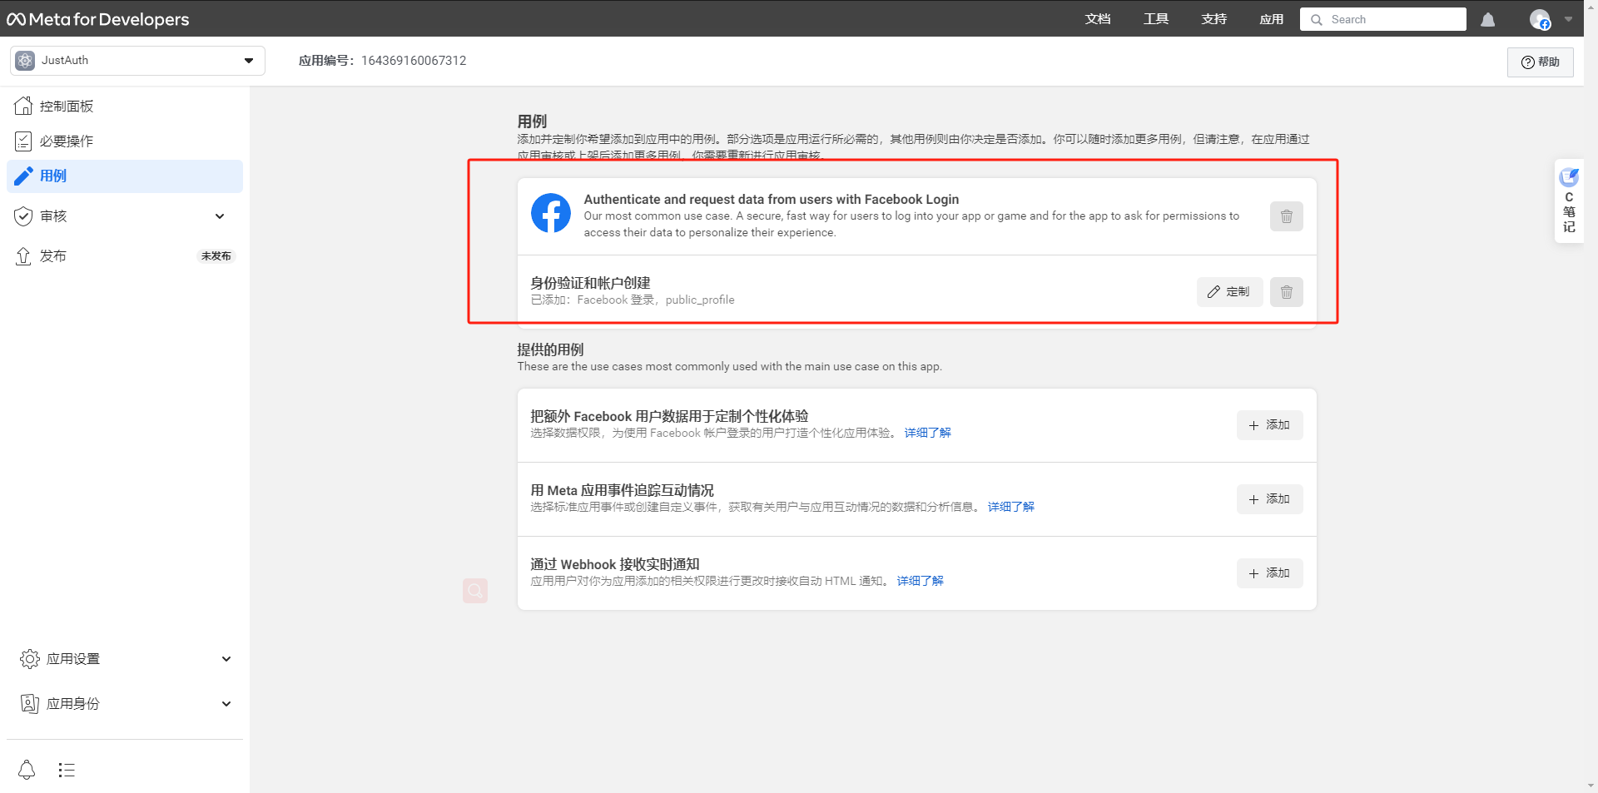The width and height of the screenshot is (1598, 793).
Task: Expand the caret next to profile avatar
Action: (1568, 19)
